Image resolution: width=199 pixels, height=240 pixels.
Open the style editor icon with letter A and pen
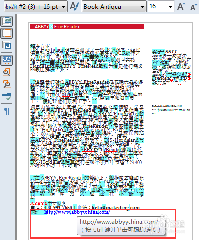[x=74, y=7]
